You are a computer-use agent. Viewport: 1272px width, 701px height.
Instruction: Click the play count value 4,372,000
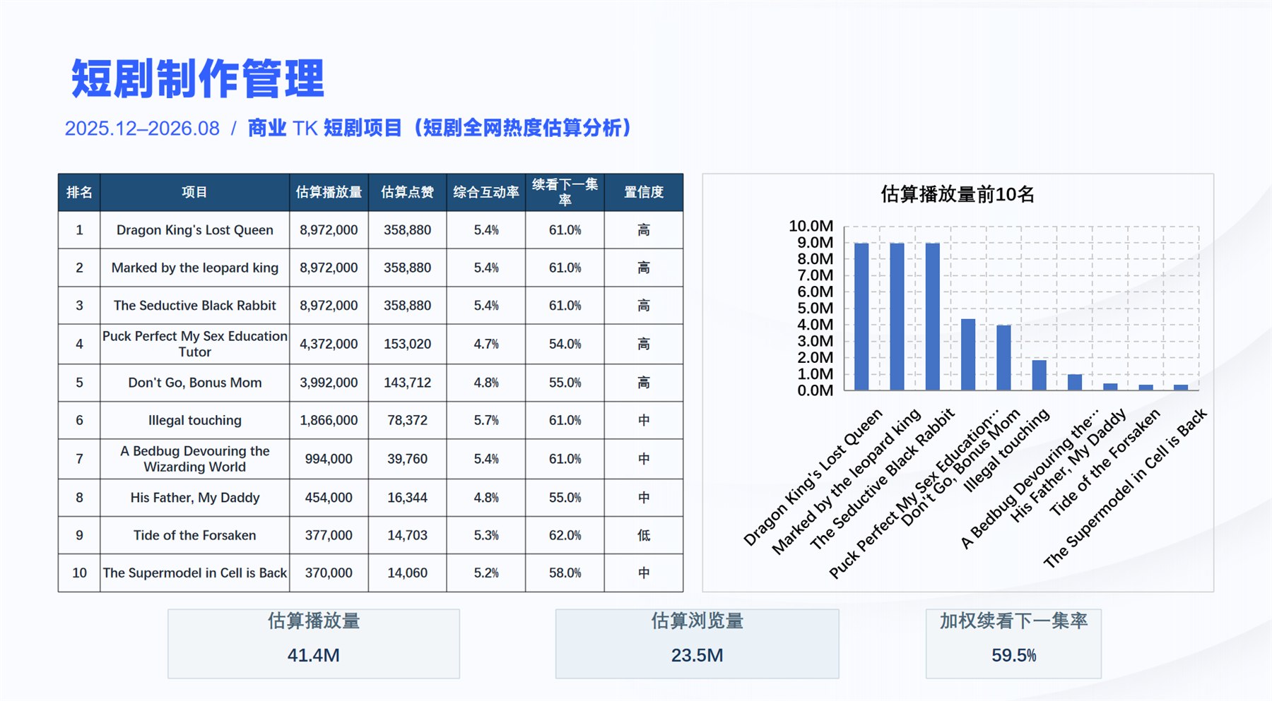click(329, 344)
